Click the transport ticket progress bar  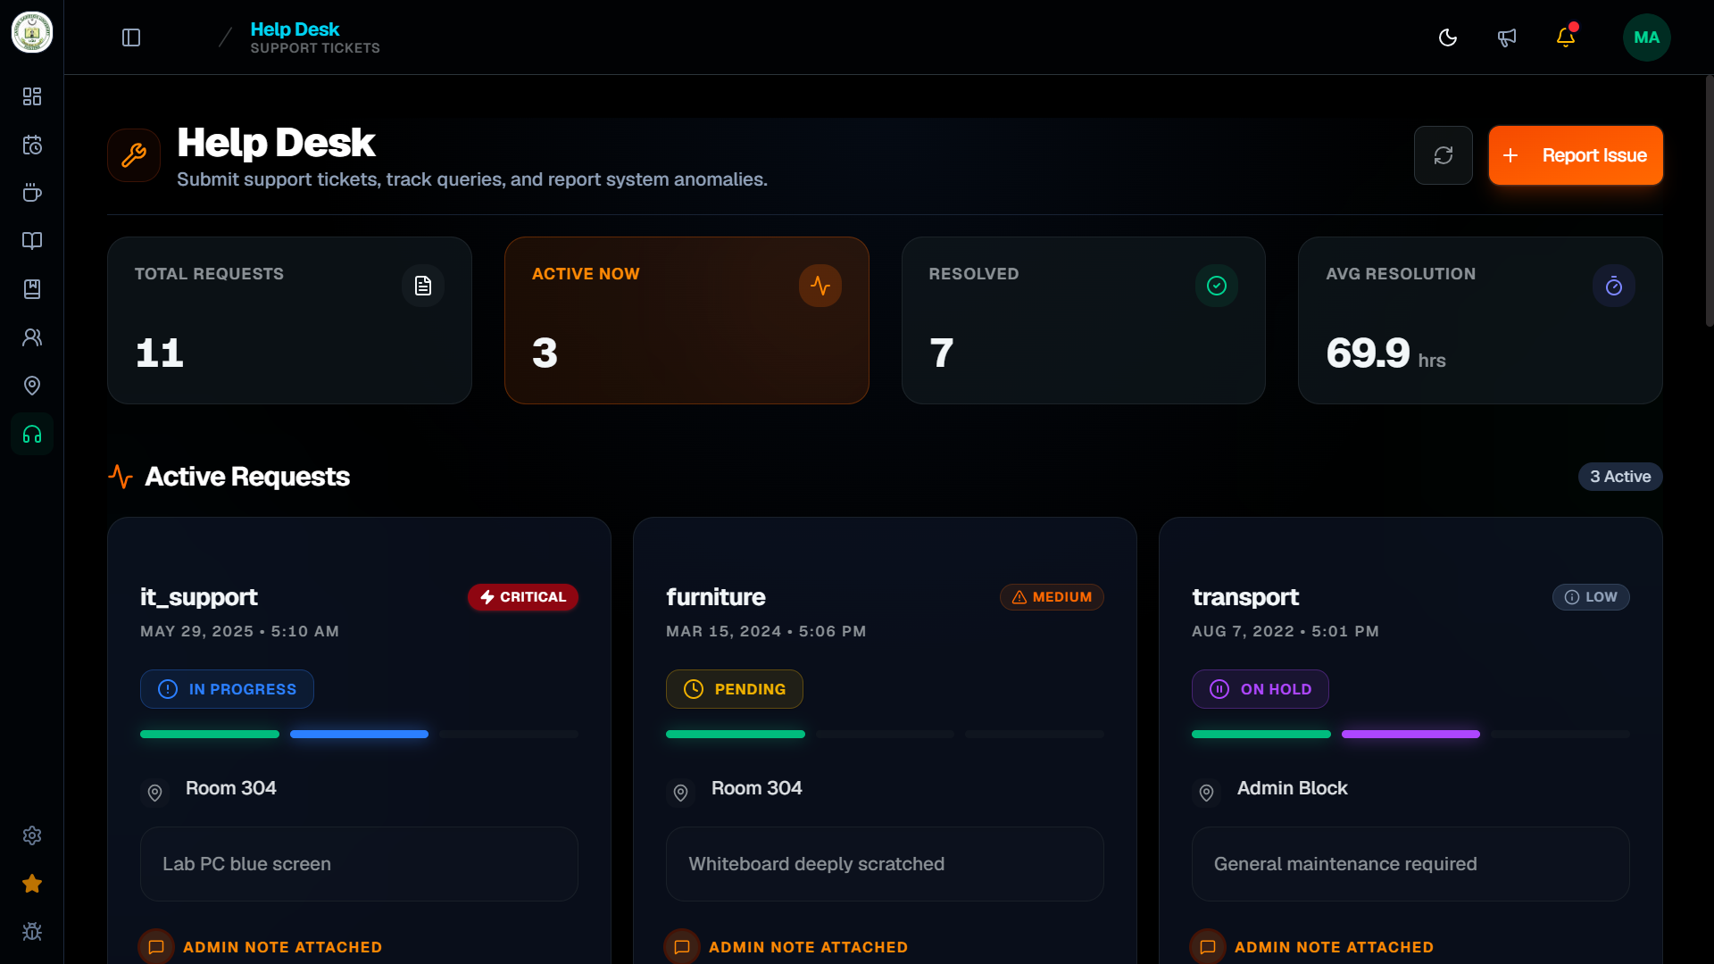[1410, 735]
